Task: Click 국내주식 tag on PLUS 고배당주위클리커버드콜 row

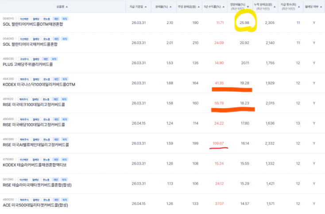Action: pos(24,59)
